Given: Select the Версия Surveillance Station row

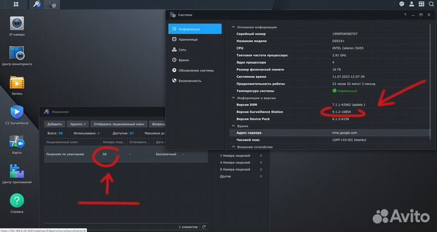Looking at the screenshot, I should (x=330, y=112).
